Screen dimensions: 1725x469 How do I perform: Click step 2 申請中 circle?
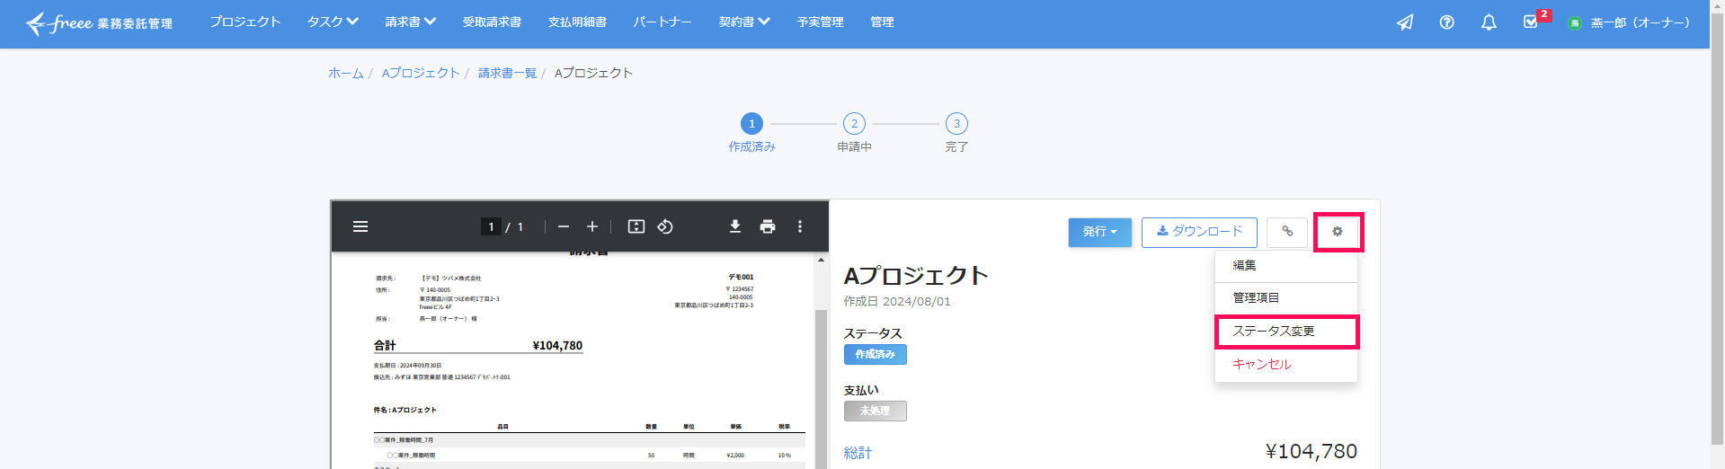pyautogui.click(x=854, y=124)
